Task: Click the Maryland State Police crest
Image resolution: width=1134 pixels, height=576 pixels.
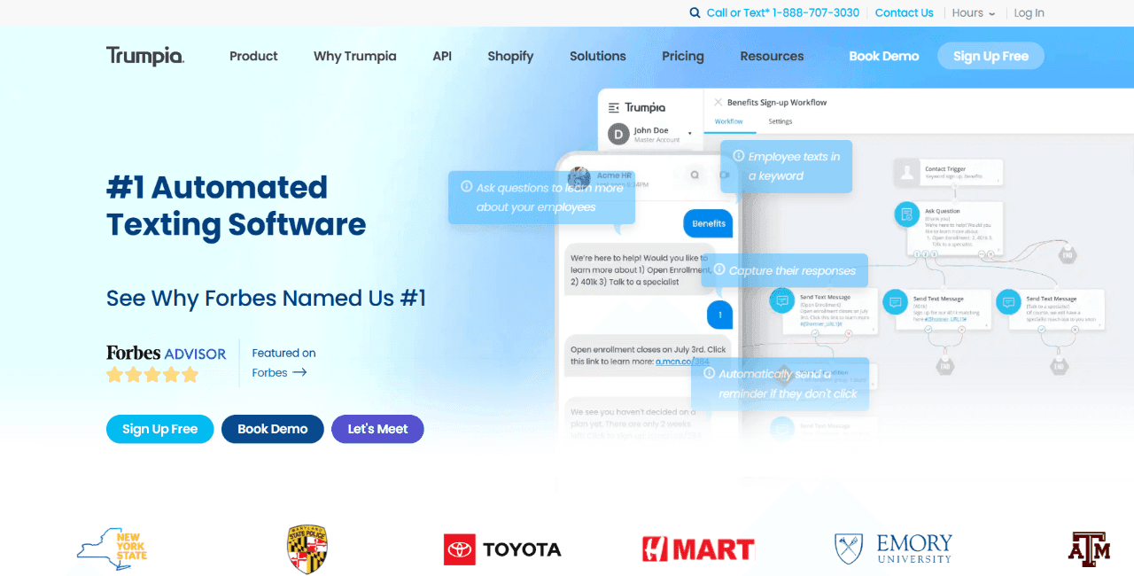Action: tap(307, 549)
